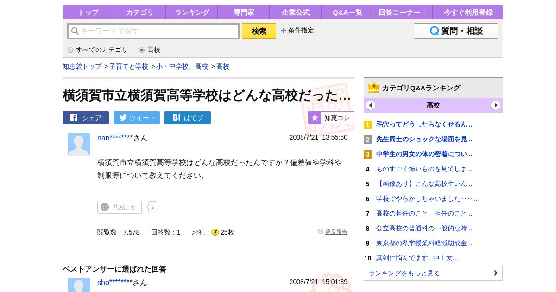
Task: Open the カテゴリ tab
Action: [x=140, y=12]
